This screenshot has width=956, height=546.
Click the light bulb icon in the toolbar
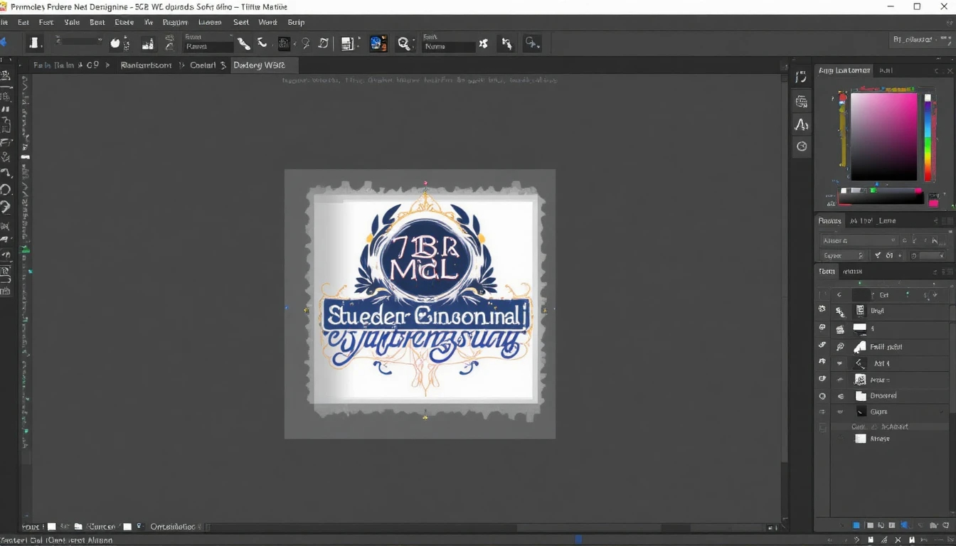[x=305, y=44]
